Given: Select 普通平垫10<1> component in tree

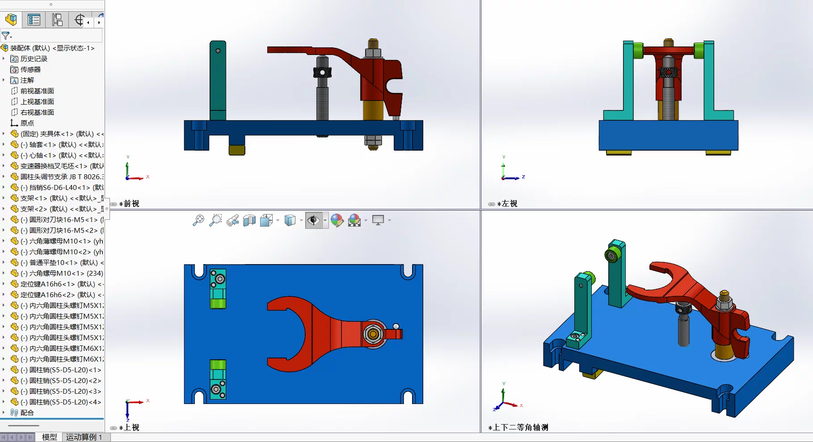Looking at the screenshot, I should (57, 262).
